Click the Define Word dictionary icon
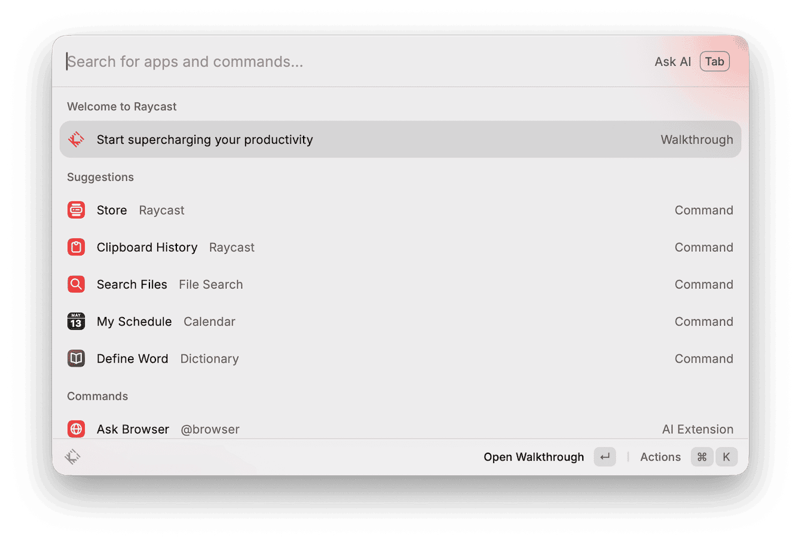This screenshot has height=544, width=801. (76, 358)
